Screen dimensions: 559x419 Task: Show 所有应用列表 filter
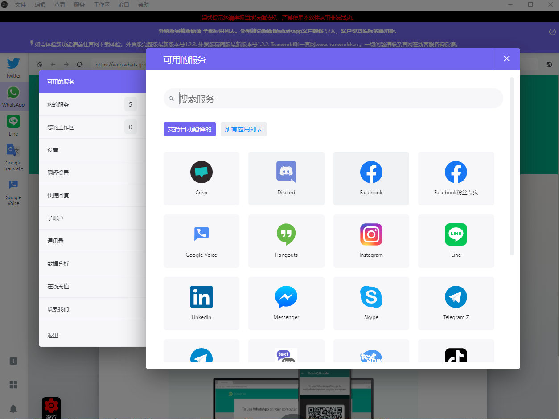pyautogui.click(x=243, y=129)
